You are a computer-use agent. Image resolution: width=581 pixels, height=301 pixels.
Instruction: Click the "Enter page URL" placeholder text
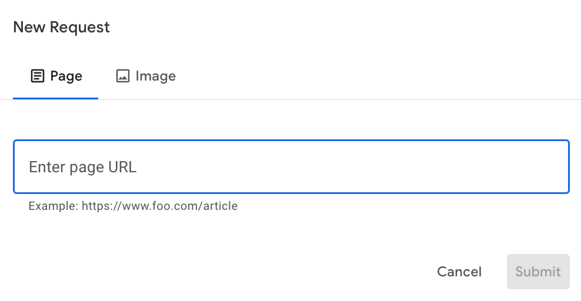(82, 167)
